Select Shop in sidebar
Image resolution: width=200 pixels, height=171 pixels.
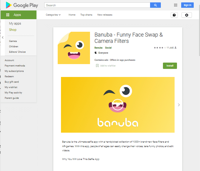(x=13, y=30)
